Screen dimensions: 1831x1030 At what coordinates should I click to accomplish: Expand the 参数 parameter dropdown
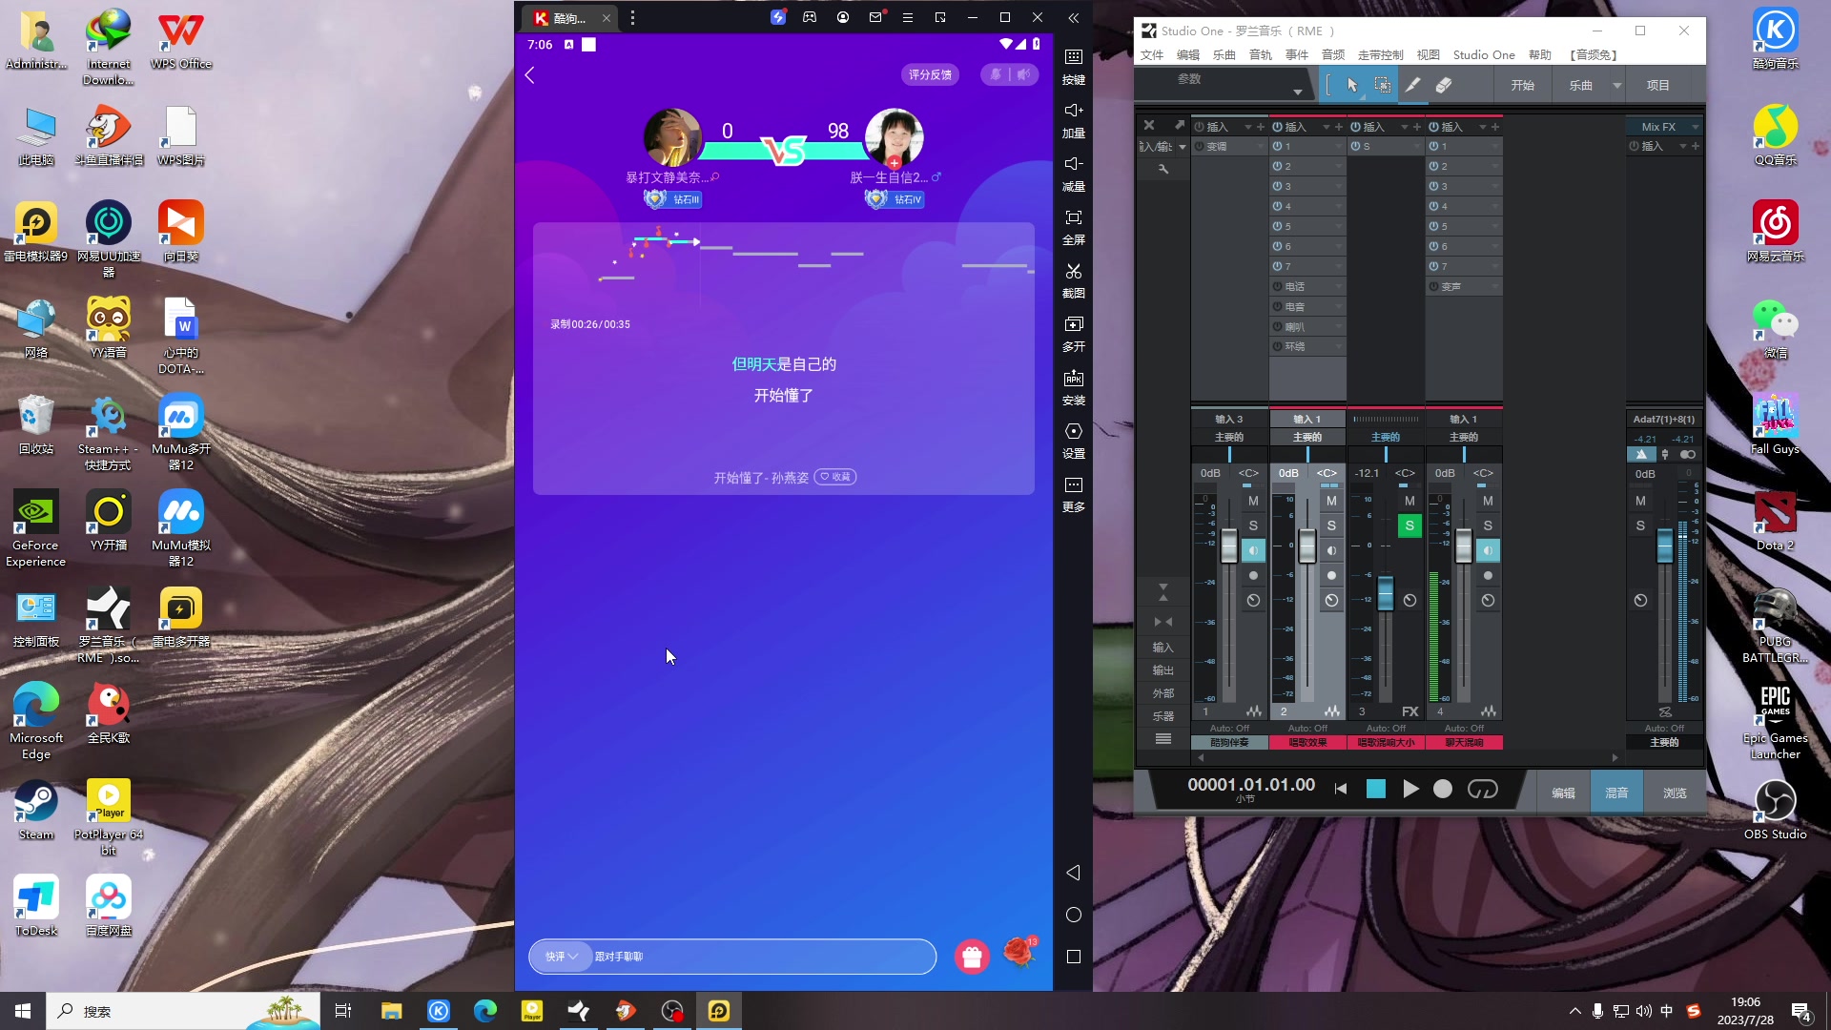tap(1297, 93)
